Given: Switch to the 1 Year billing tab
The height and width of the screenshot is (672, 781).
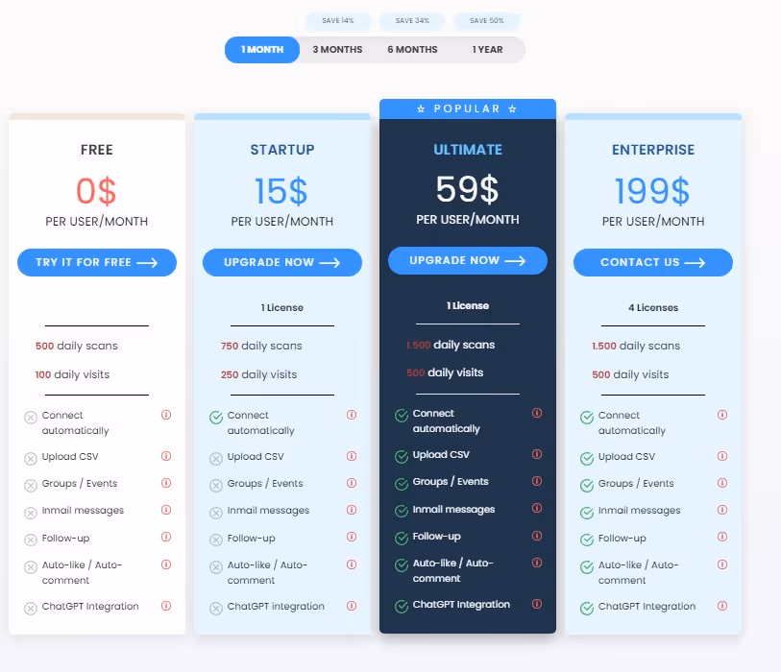Looking at the screenshot, I should tap(487, 49).
